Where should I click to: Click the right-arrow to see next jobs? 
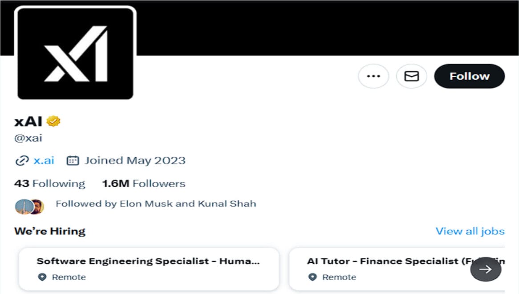pyautogui.click(x=486, y=269)
